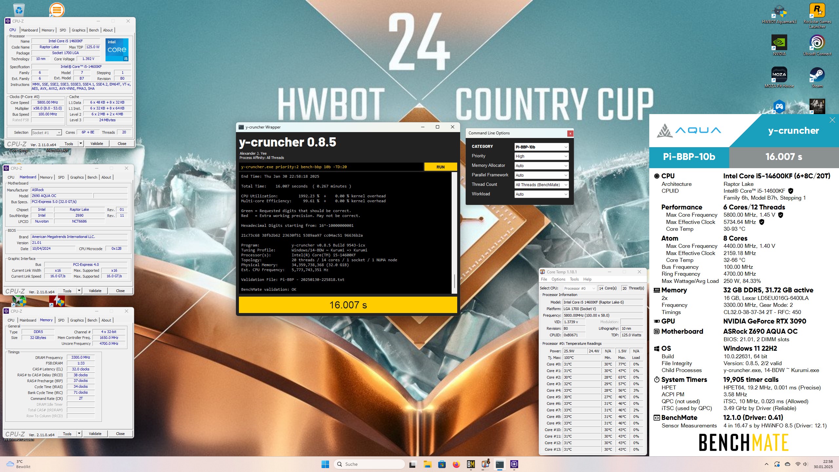This screenshot has width=839, height=472.
Task: Open the Help menu in Core Temp
Action: 587,279
